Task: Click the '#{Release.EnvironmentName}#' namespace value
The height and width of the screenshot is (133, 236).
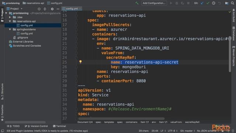Action: pyautogui.click(x=140, y=109)
